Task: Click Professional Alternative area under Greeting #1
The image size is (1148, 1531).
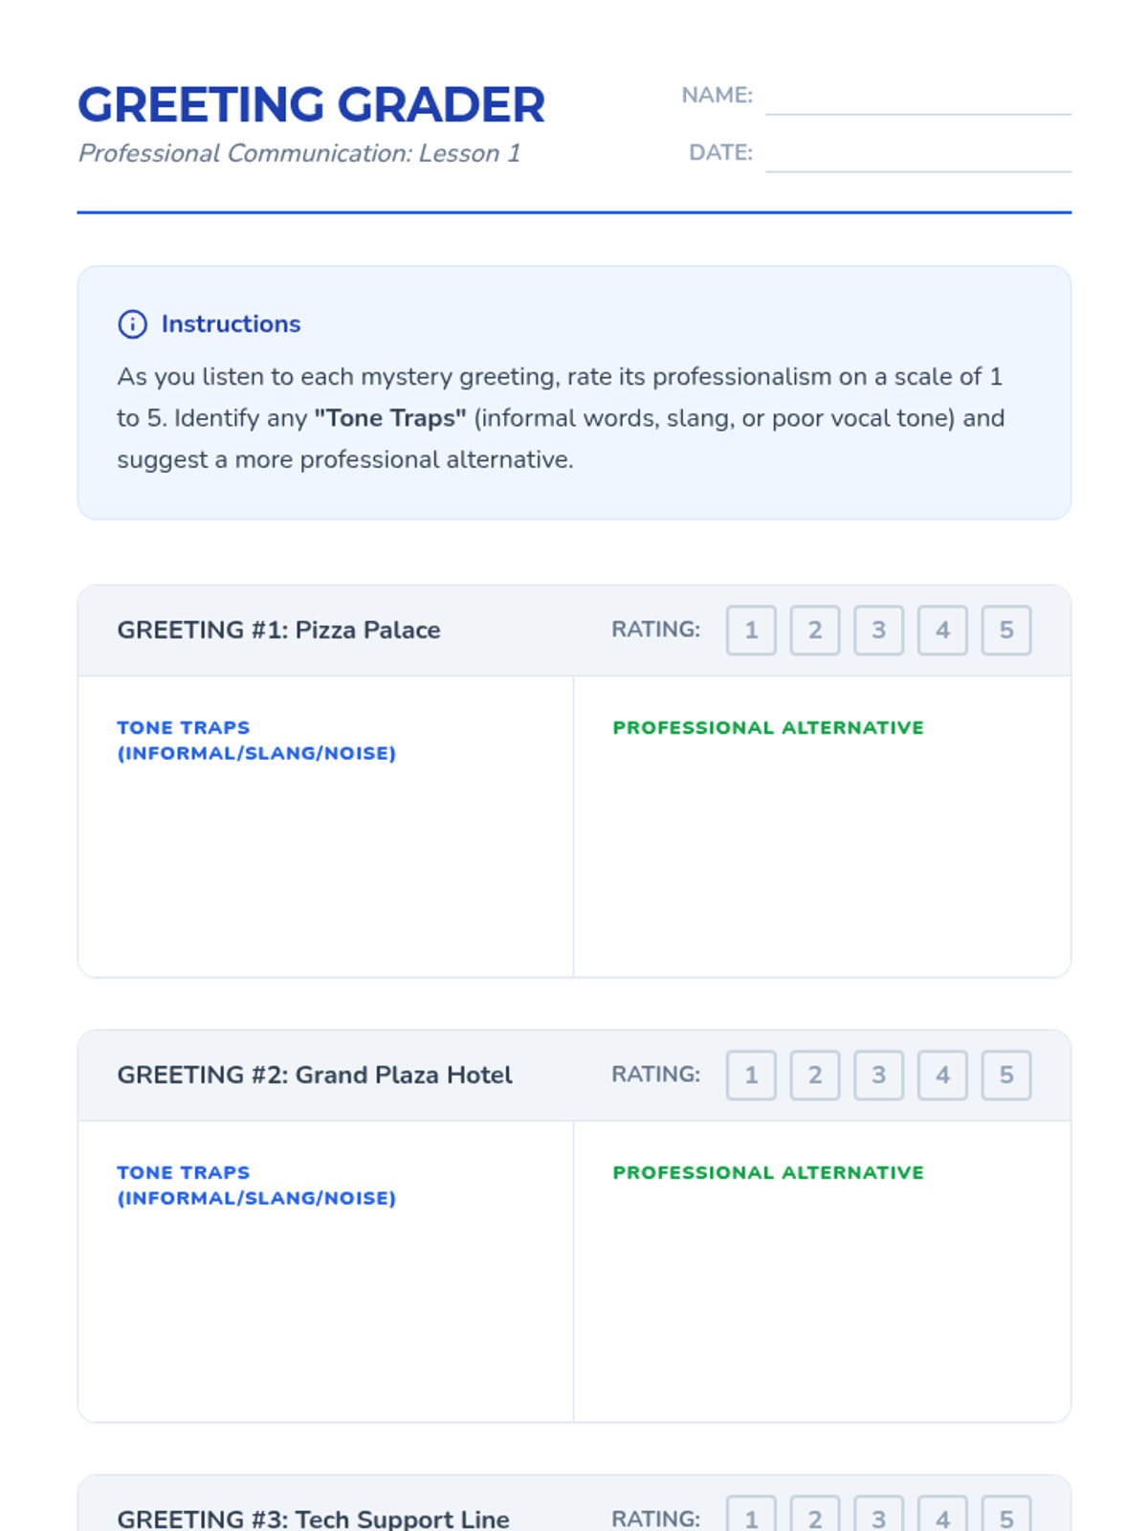Action: tap(823, 827)
